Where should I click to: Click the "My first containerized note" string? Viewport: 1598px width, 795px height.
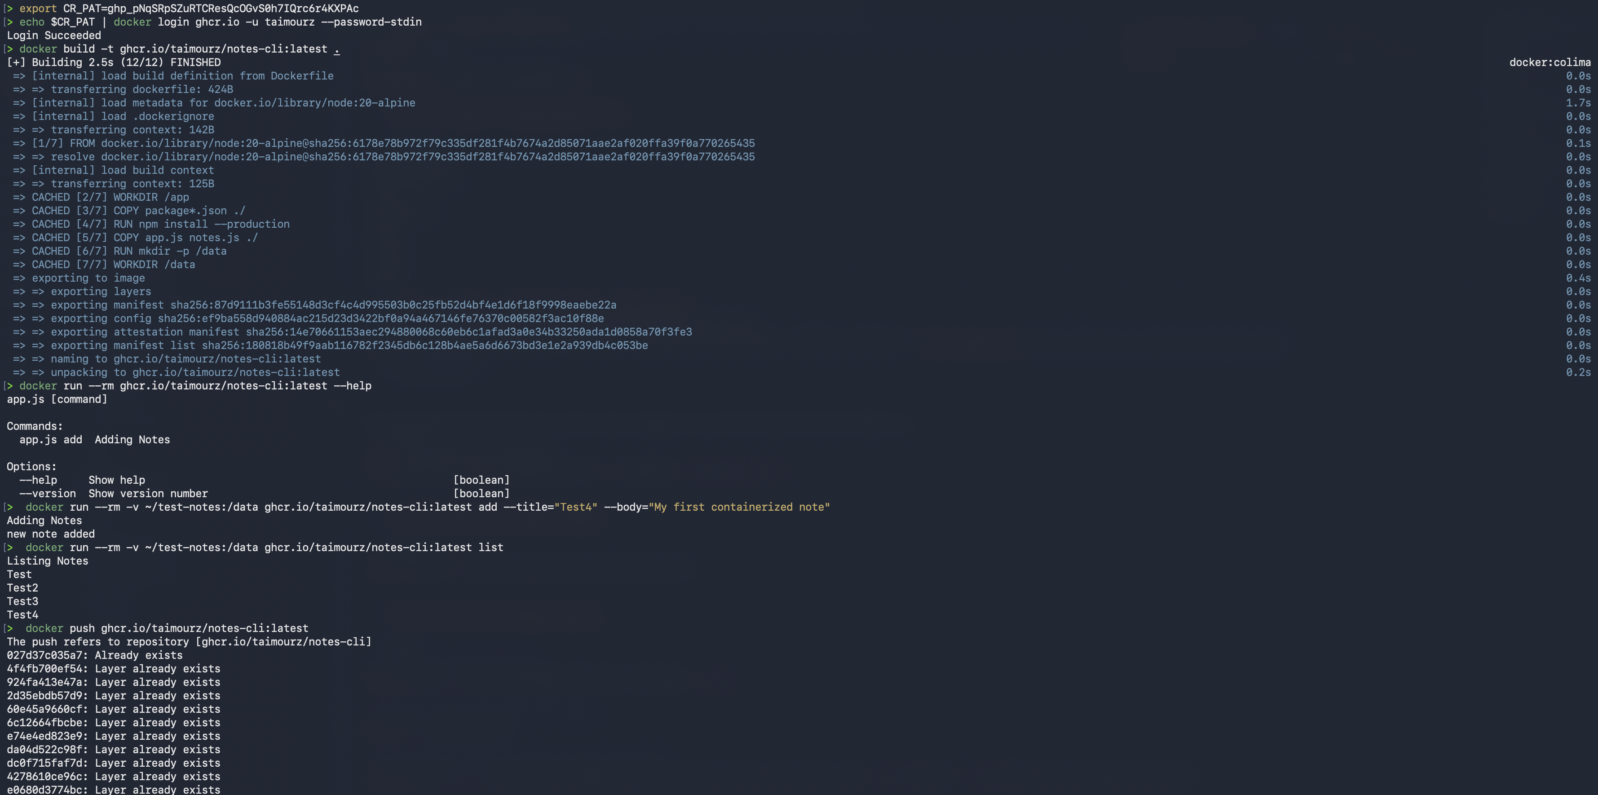[739, 507]
